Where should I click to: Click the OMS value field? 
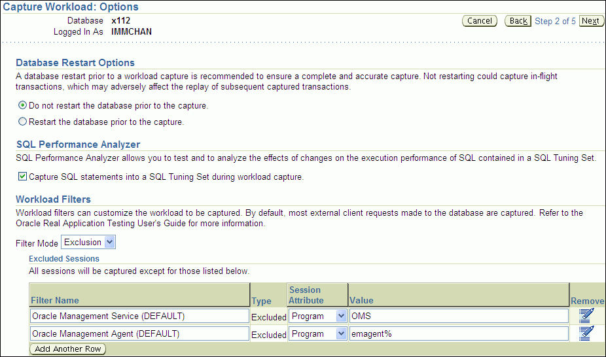pos(458,316)
